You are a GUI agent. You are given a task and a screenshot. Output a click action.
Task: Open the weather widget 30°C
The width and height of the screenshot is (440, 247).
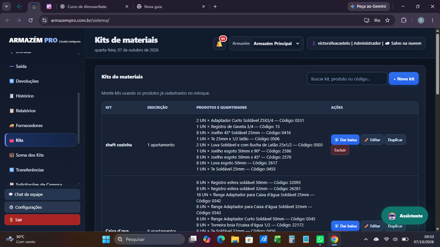coord(21,239)
